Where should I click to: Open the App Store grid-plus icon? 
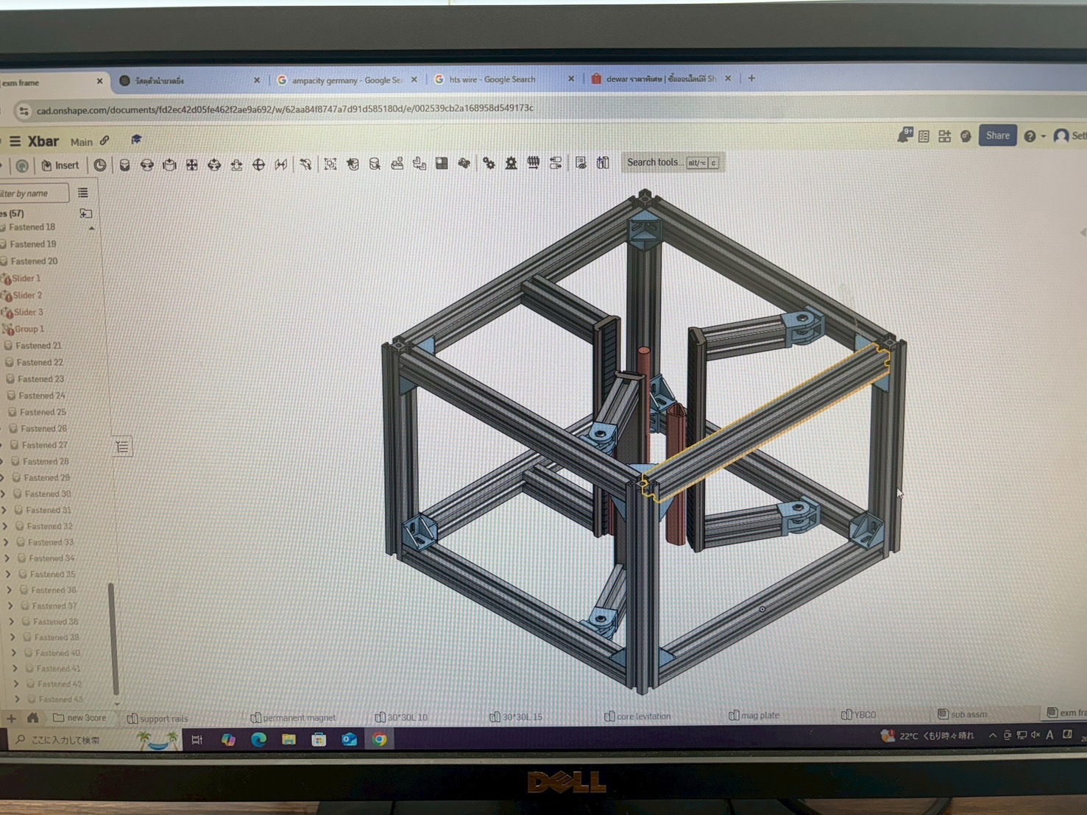944,136
